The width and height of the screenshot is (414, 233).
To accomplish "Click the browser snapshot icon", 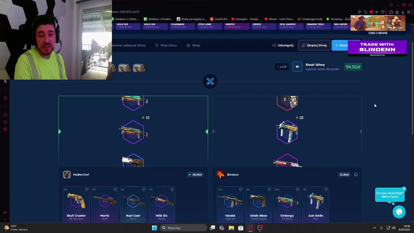I will [x=365, y=12].
